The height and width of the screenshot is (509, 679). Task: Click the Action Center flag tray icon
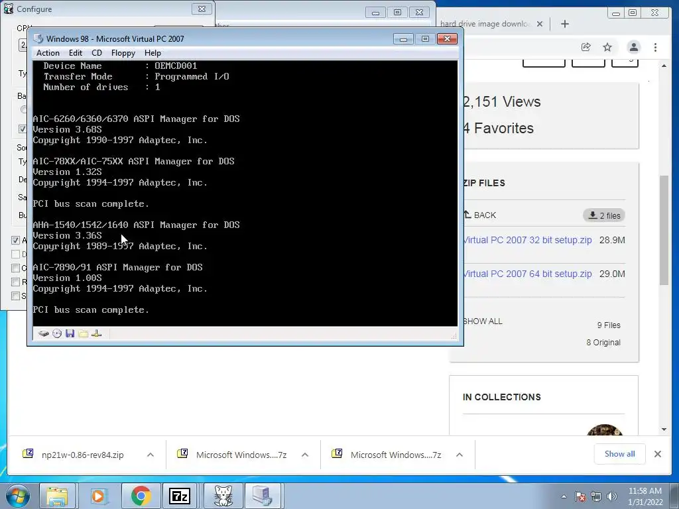point(580,496)
